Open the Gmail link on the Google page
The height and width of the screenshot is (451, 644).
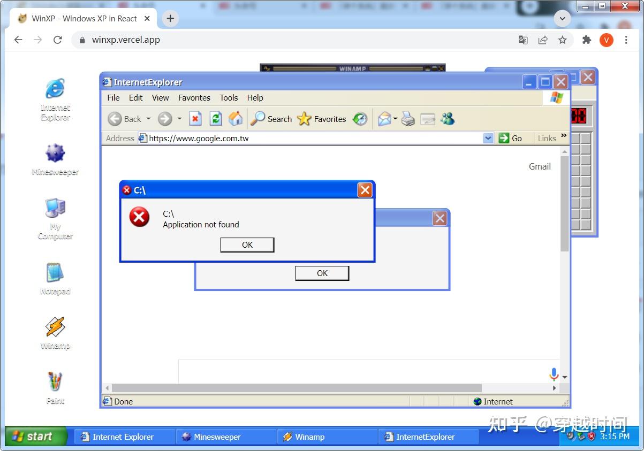tap(539, 166)
